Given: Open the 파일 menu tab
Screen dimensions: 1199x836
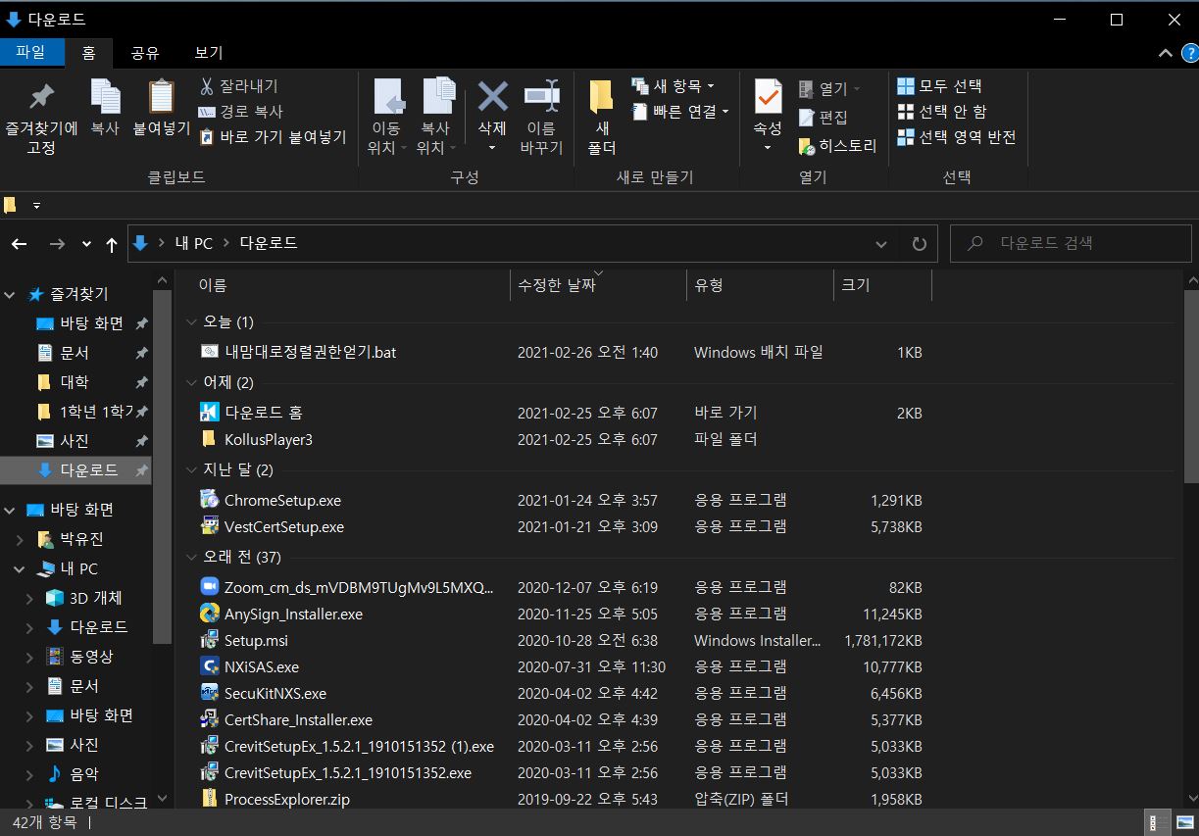Looking at the screenshot, I should (x=30, y=53).
